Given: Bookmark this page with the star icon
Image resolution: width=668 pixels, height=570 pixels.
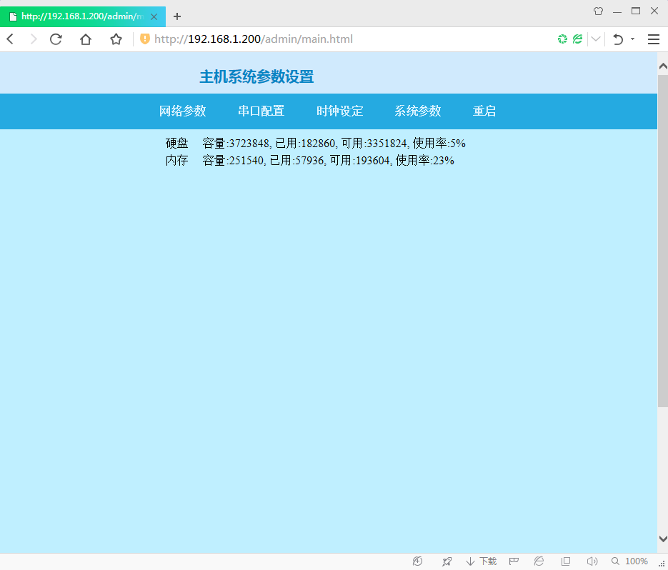Looking at the screenshot, I should (116, 39).
